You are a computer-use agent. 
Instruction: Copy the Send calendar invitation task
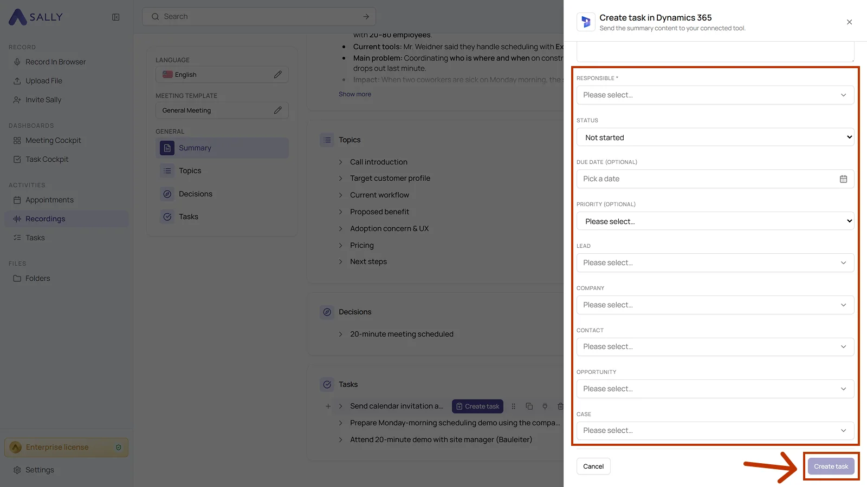pyautogui.click(x=529, y=406)
